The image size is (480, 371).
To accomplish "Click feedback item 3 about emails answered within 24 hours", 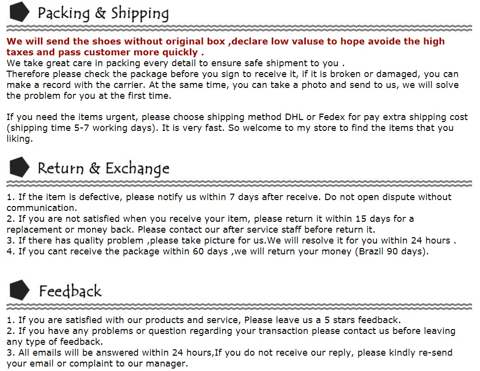I will tap(229, 358).
